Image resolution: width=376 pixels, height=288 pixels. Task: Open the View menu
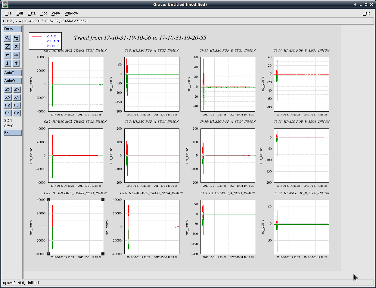(56, 13)
